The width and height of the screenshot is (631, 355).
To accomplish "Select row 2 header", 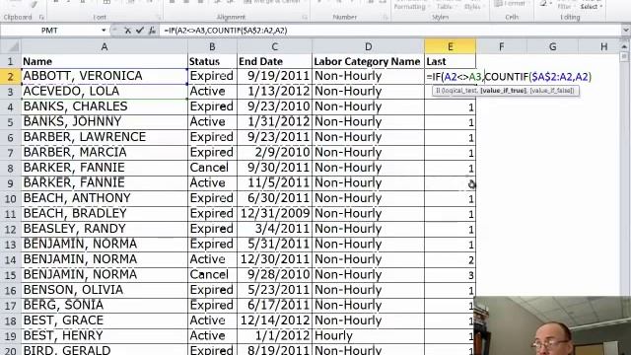I will [10, 77].
